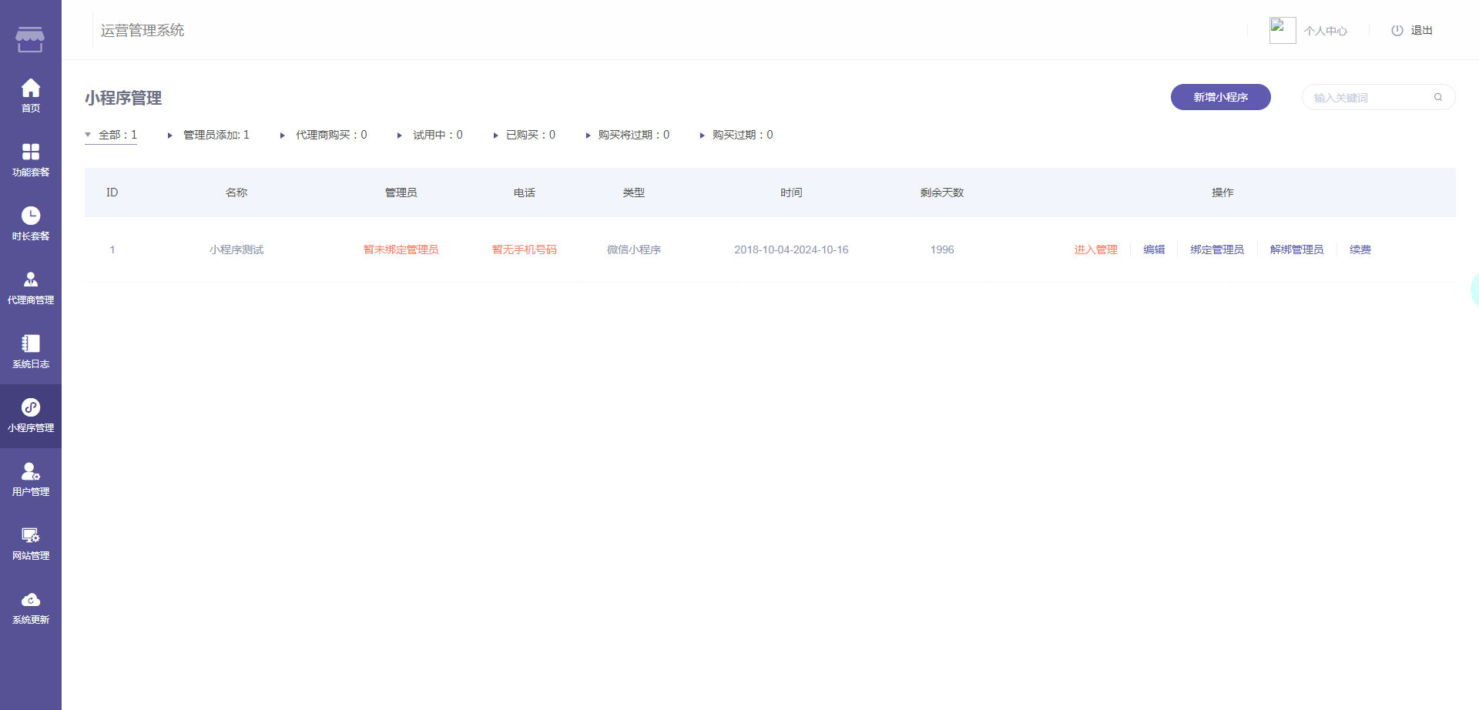Click the 小程序测试 name cell
Viewport: 1479px width, 710px height.
point(236,250)
